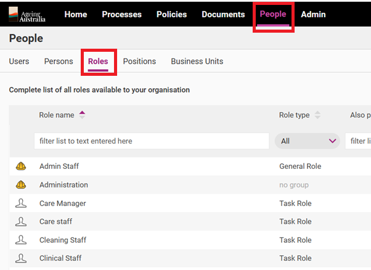Click the Ageing Australia logo
This screenshot has height=270, width=371.
coord(28,14)
